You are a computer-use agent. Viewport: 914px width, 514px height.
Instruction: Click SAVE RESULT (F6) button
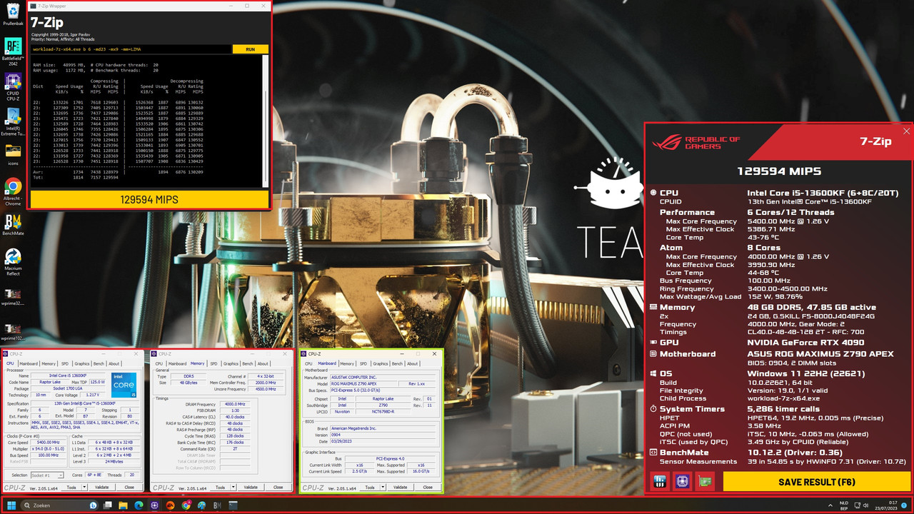pyautogui.click(x=816, y=482)
